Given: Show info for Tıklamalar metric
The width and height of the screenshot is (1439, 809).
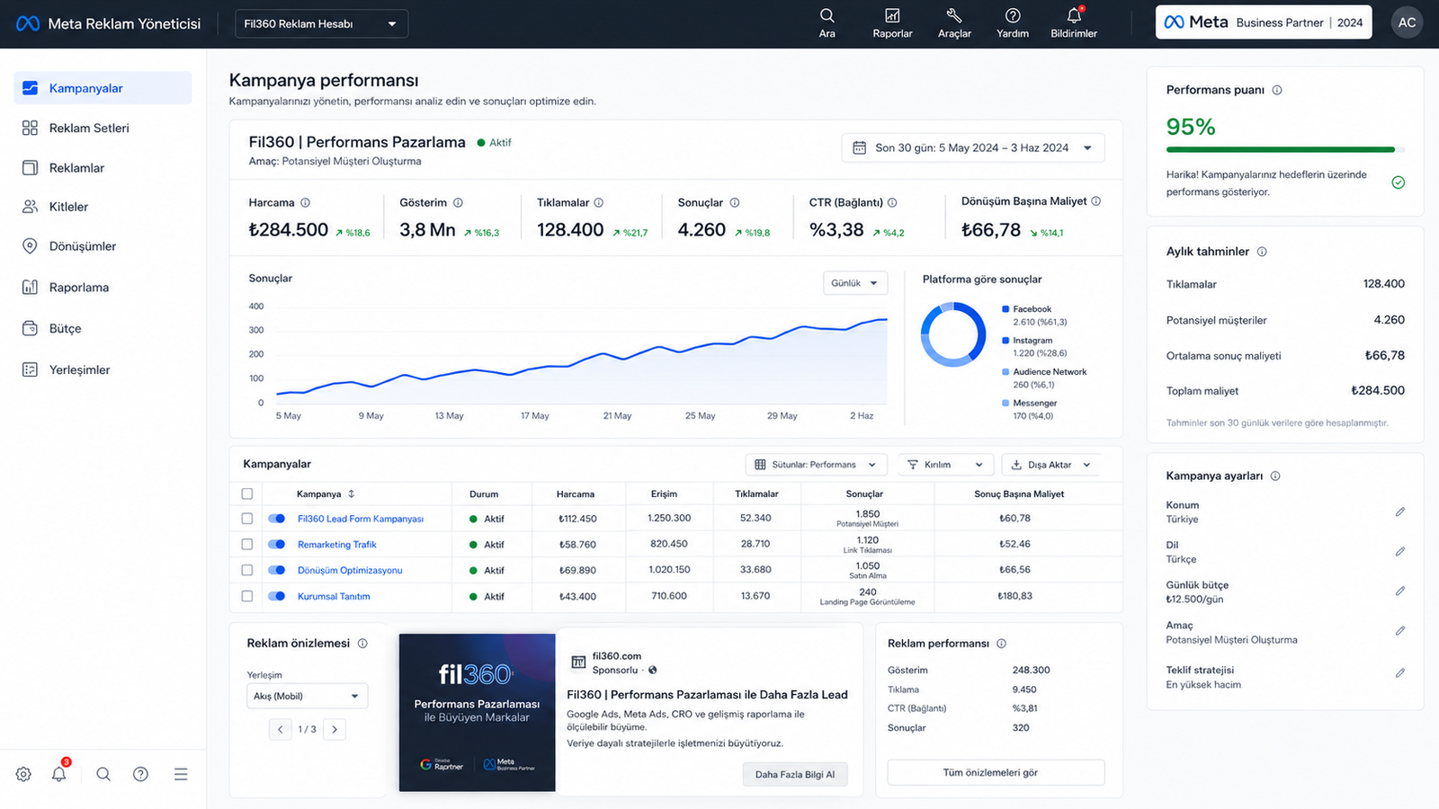Looking at the screenshot, I should point(599,203).
